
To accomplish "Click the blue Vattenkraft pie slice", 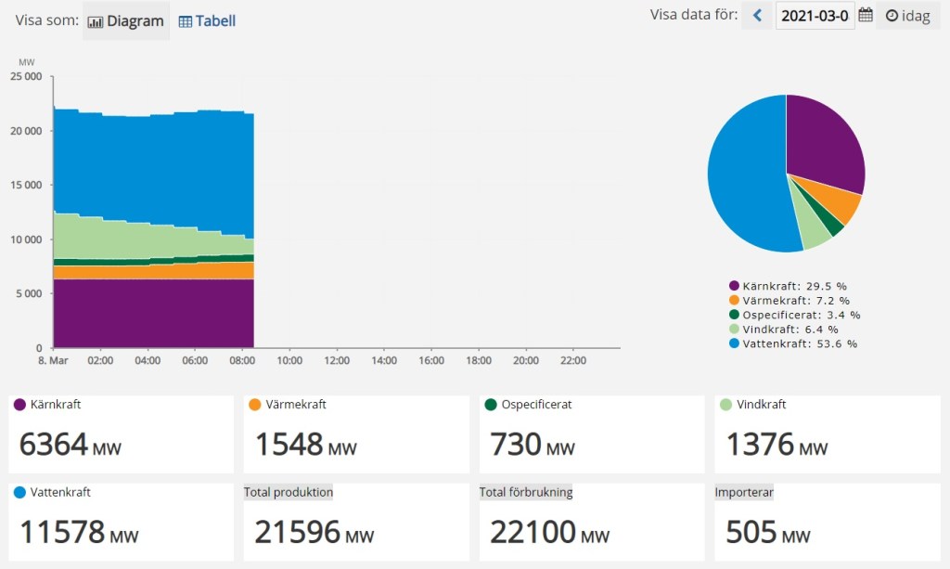I will tap(742, 176).
